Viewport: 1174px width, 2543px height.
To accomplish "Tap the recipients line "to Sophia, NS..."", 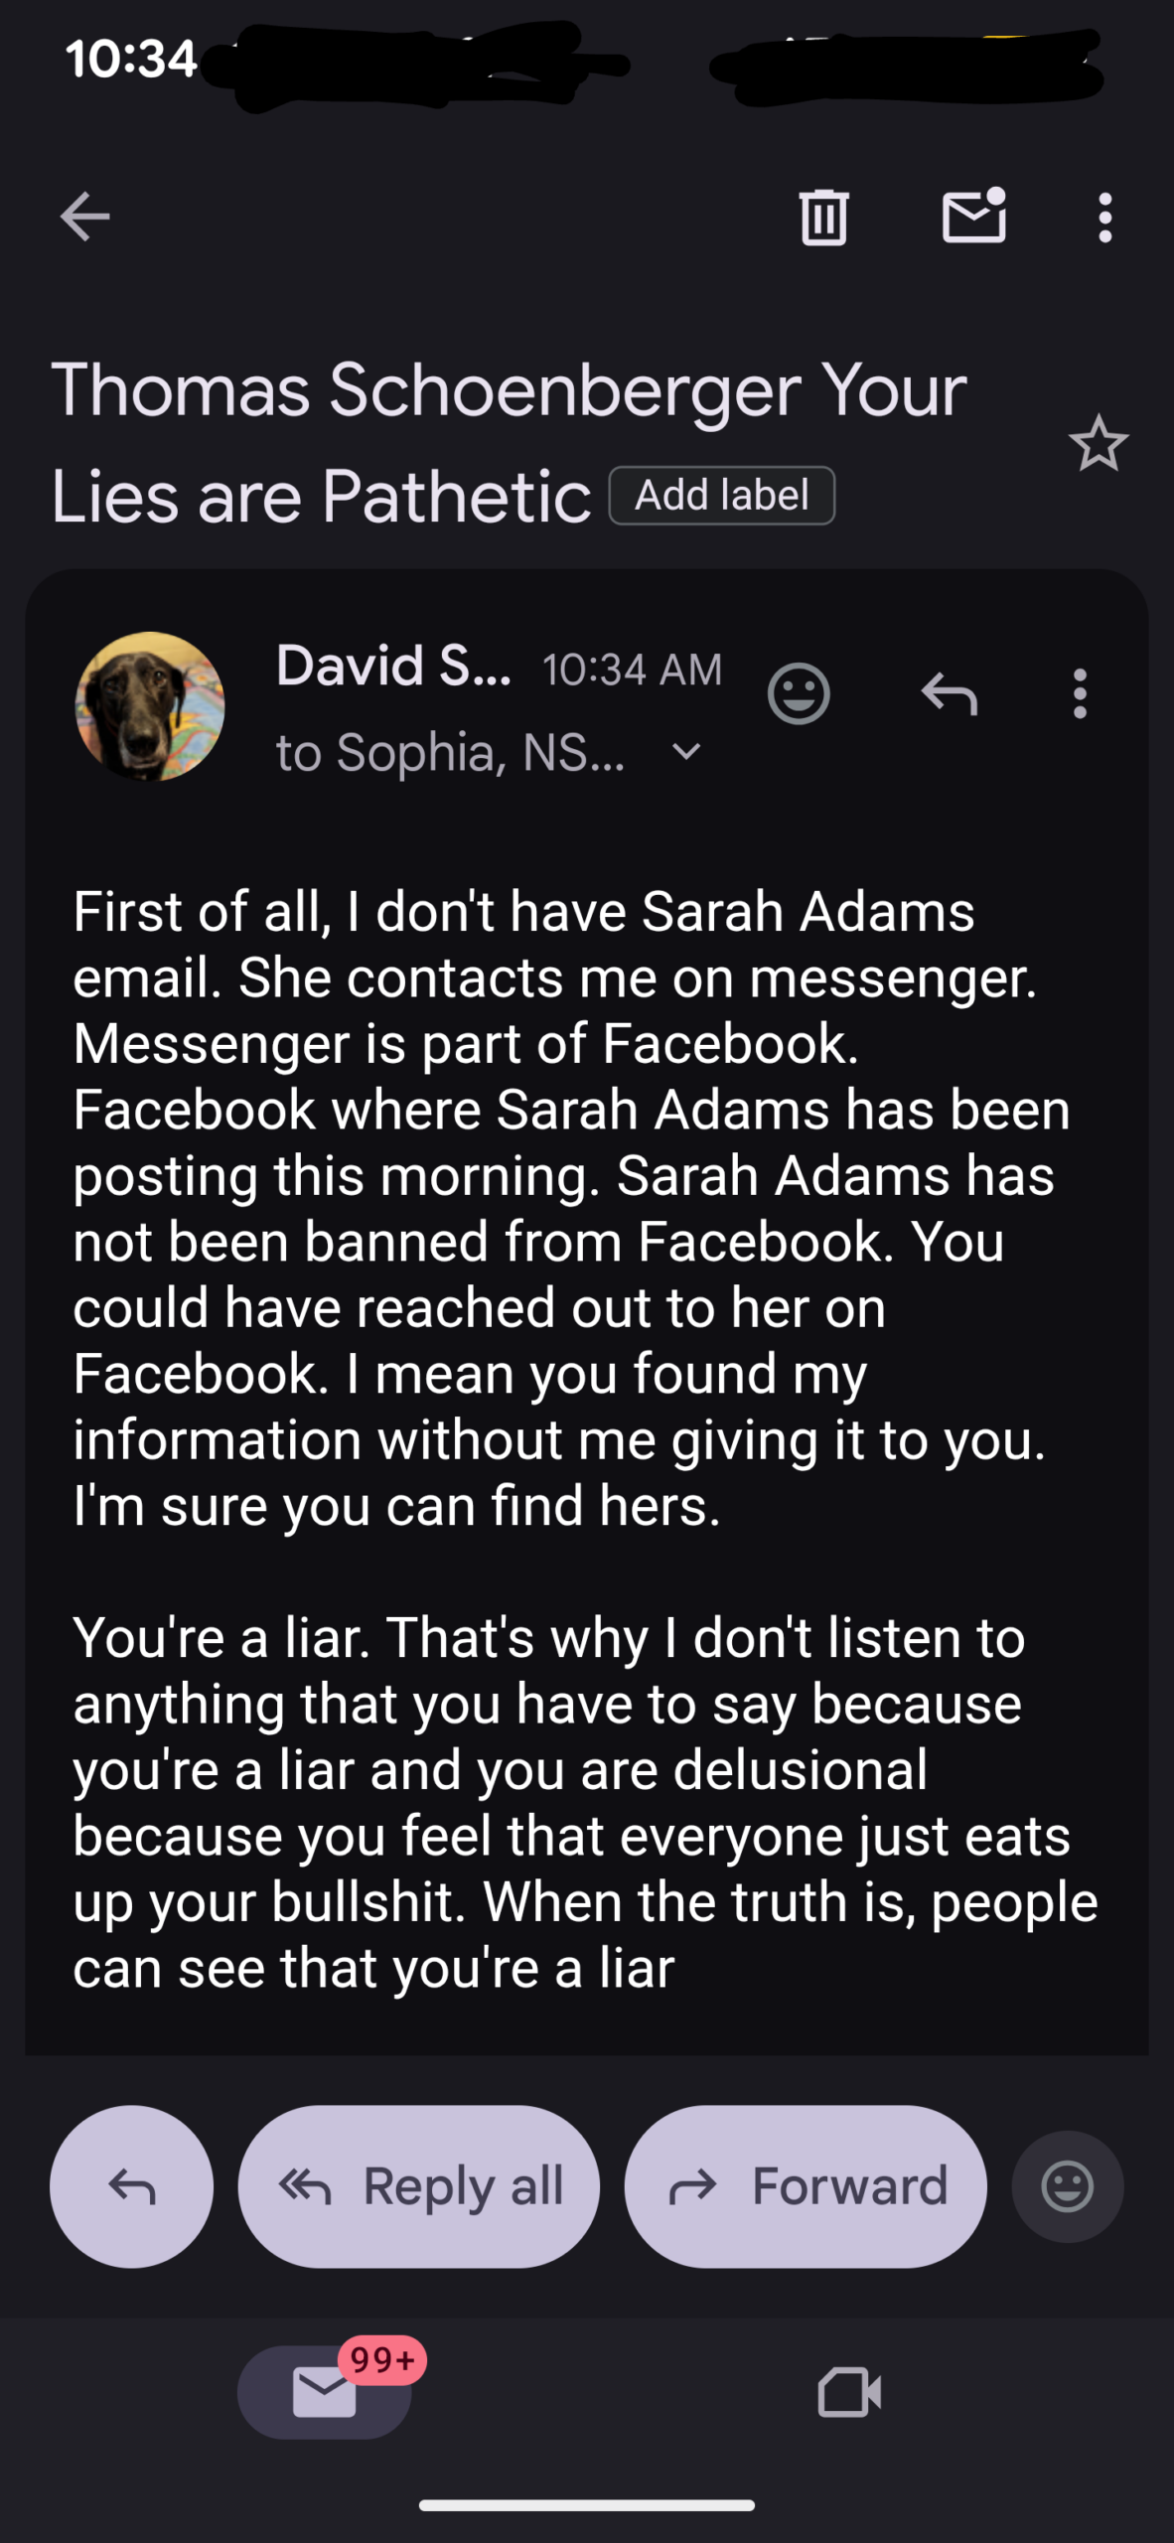I will pos(451,752).
